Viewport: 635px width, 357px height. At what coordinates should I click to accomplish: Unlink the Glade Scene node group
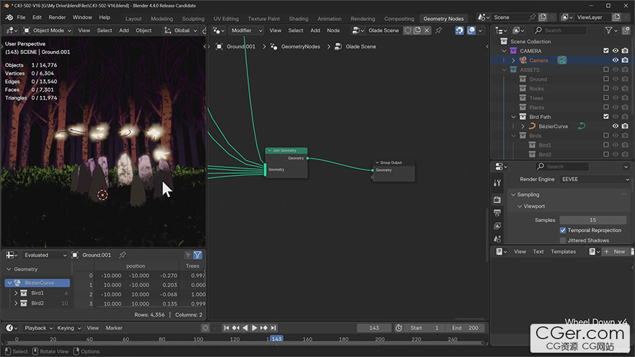click(426, 30)
